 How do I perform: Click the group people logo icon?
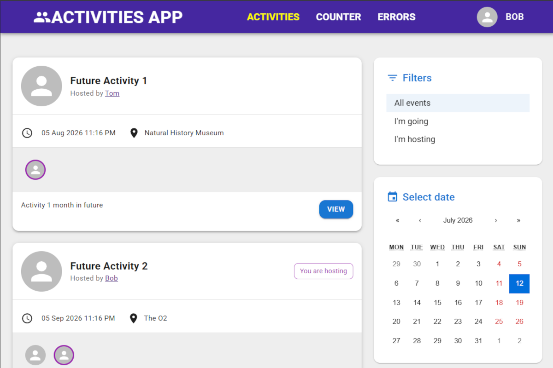click(42, 17)
